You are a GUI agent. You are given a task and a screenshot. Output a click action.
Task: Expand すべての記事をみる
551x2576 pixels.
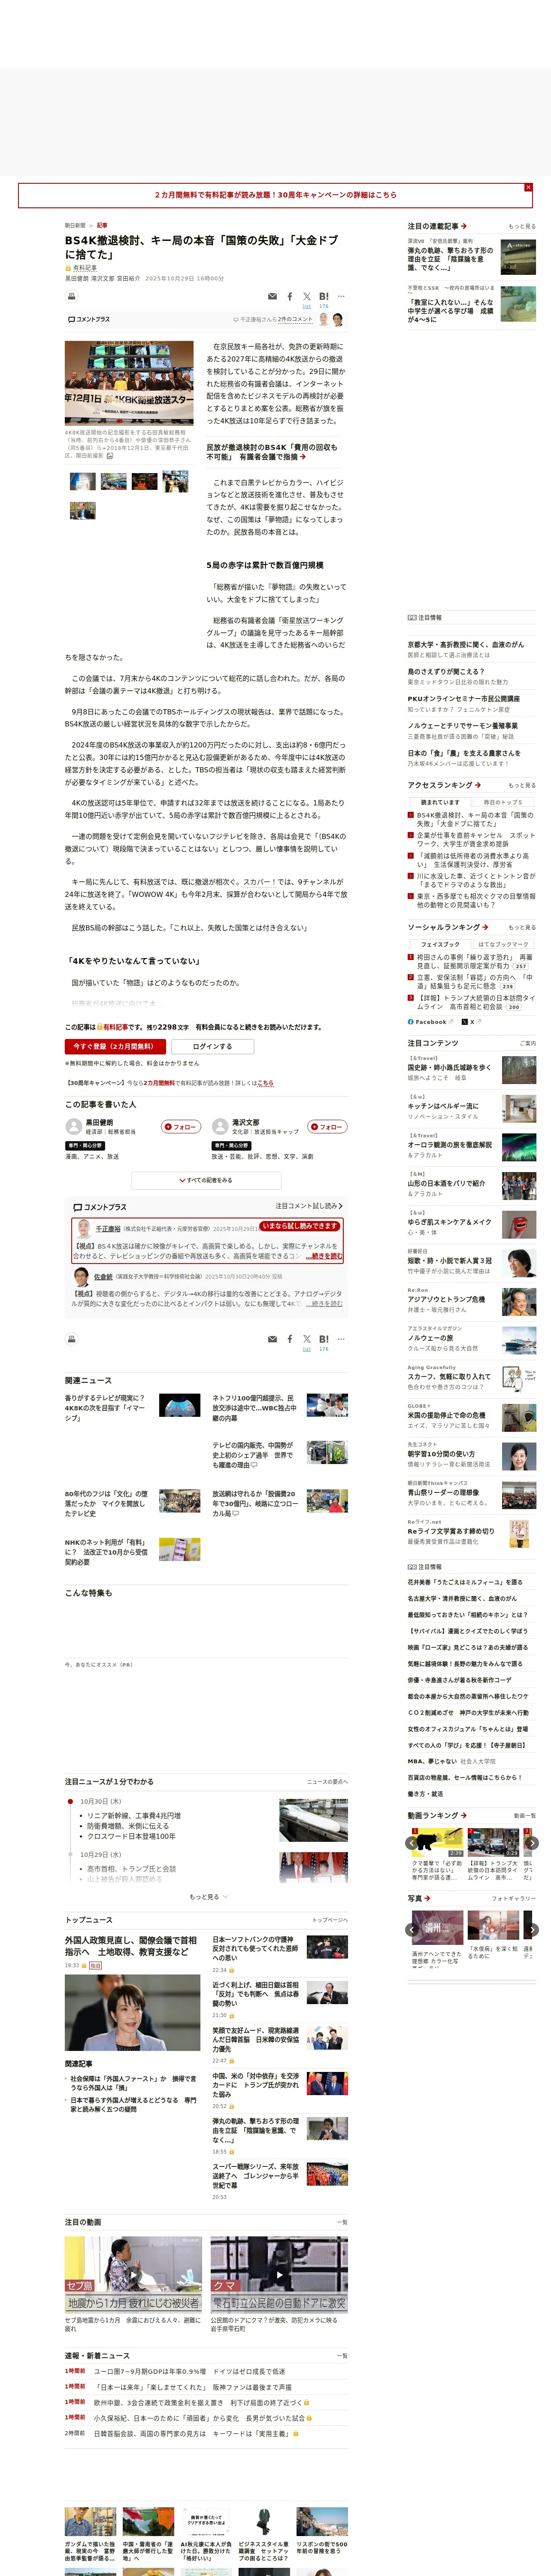207,1181
